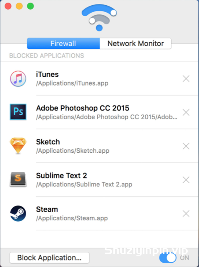
Task: Click the iTunes app icon
Action: pos(18,79)
